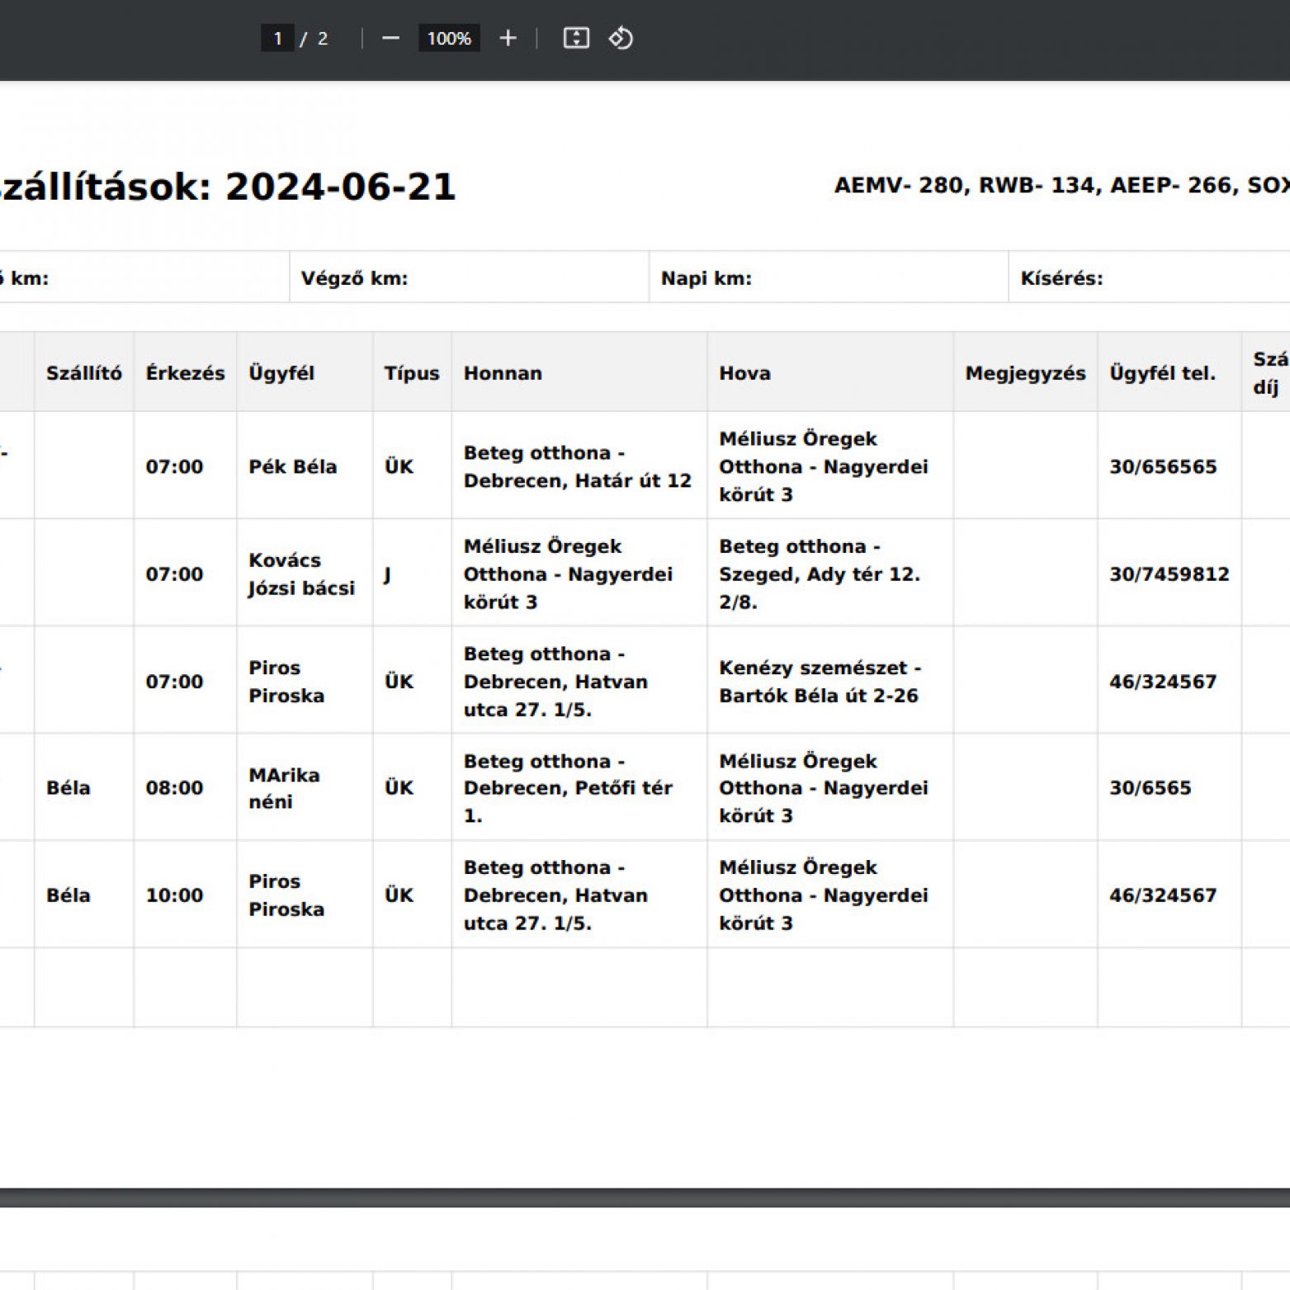Click the Kenézy szemészet destination cell

(819, 681)
